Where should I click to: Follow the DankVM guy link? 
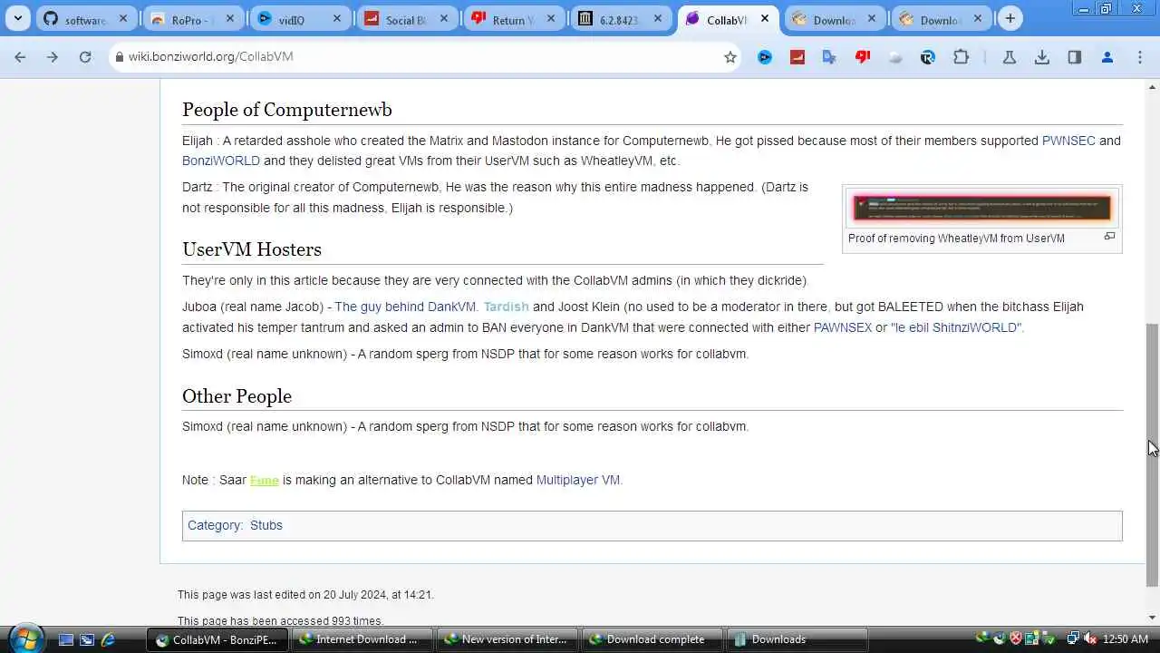point(406,307)
